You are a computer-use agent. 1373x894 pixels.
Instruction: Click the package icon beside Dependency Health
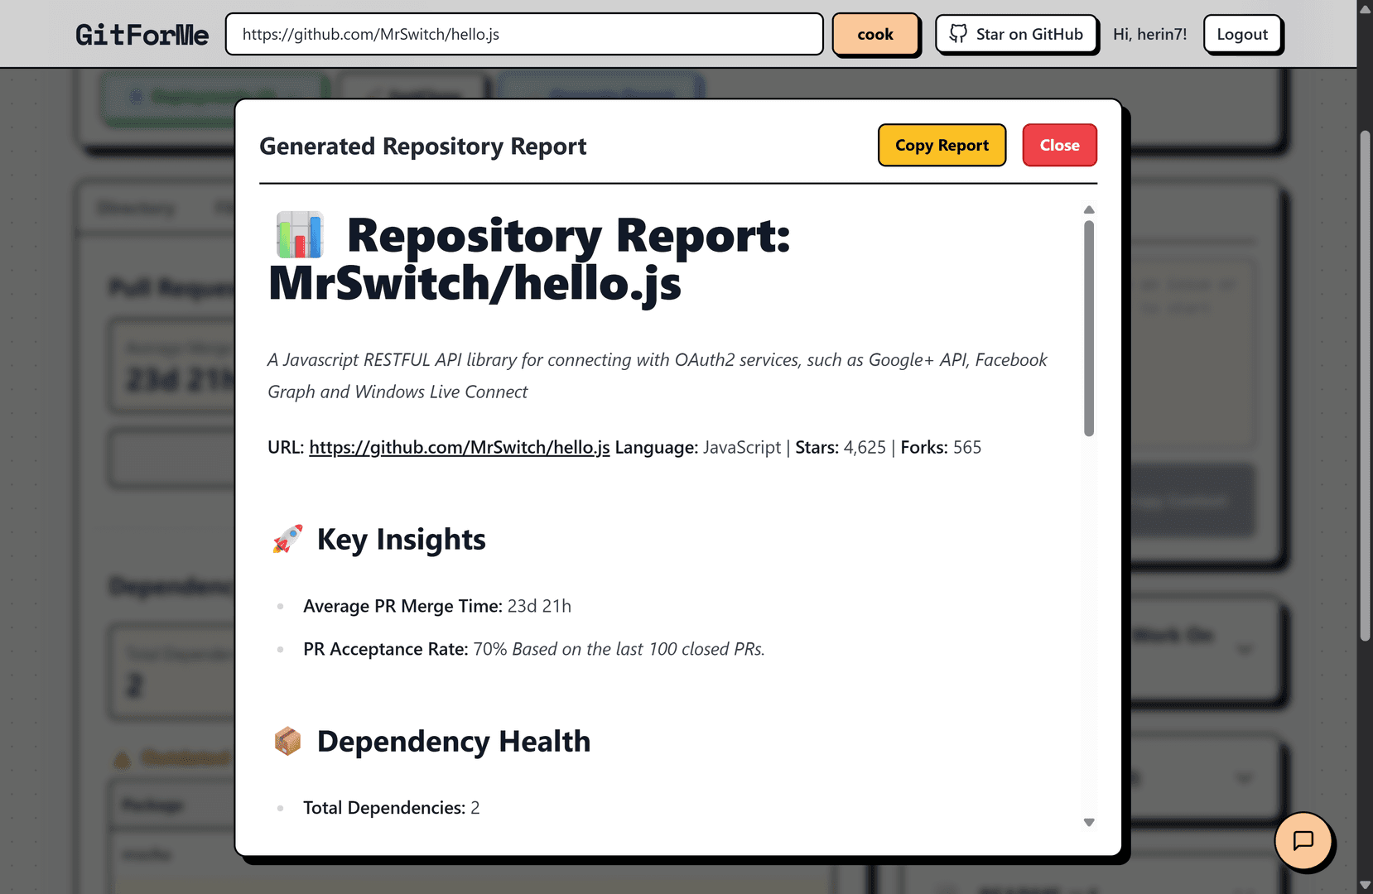click(287, 741)
